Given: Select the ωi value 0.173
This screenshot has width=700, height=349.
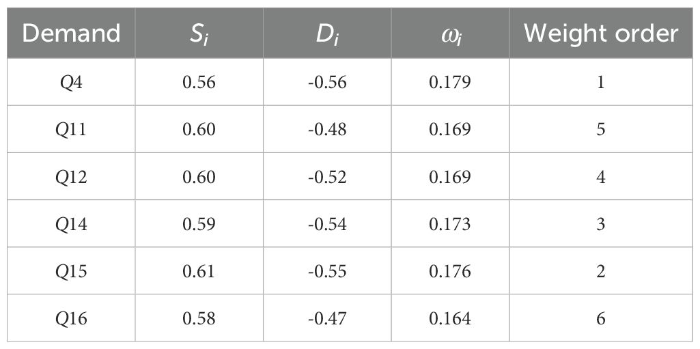Looking at the screenshot, I should coord(450,224).
